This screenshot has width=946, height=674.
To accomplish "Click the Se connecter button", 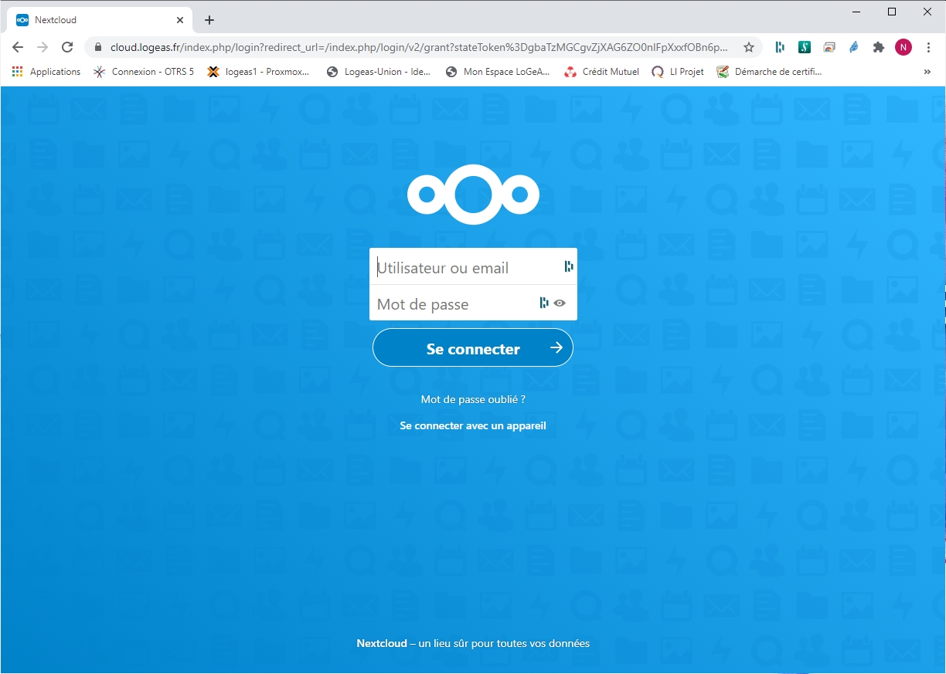I will click(x=473, y=348).
